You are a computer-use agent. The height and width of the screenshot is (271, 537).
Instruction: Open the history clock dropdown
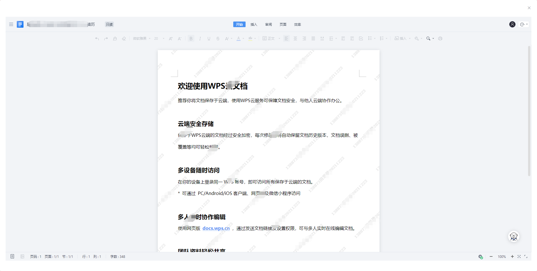click(x=524, y=24)
